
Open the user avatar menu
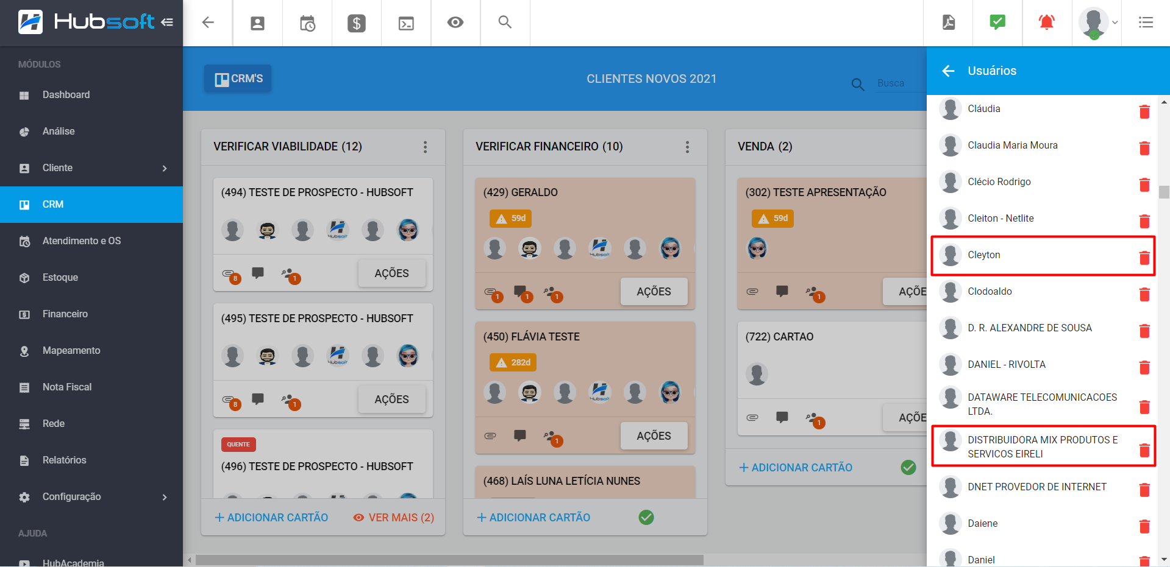(x=1097, y=23)
